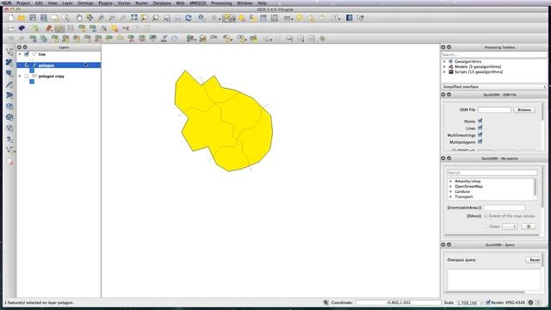Click the Add Raster Layer icon in left sidebar
Image resolution: width=551 pixels, height=310 pixels.
click(x=9, y=63)
